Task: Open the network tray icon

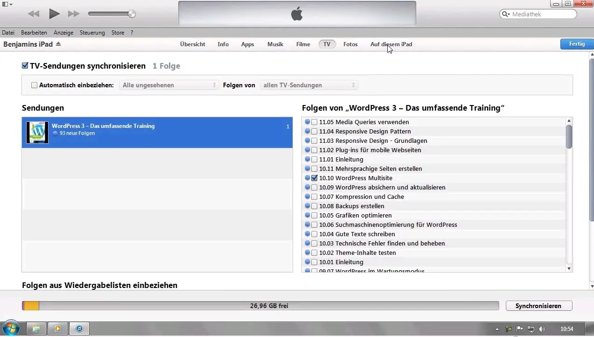Action: (531, 329)
